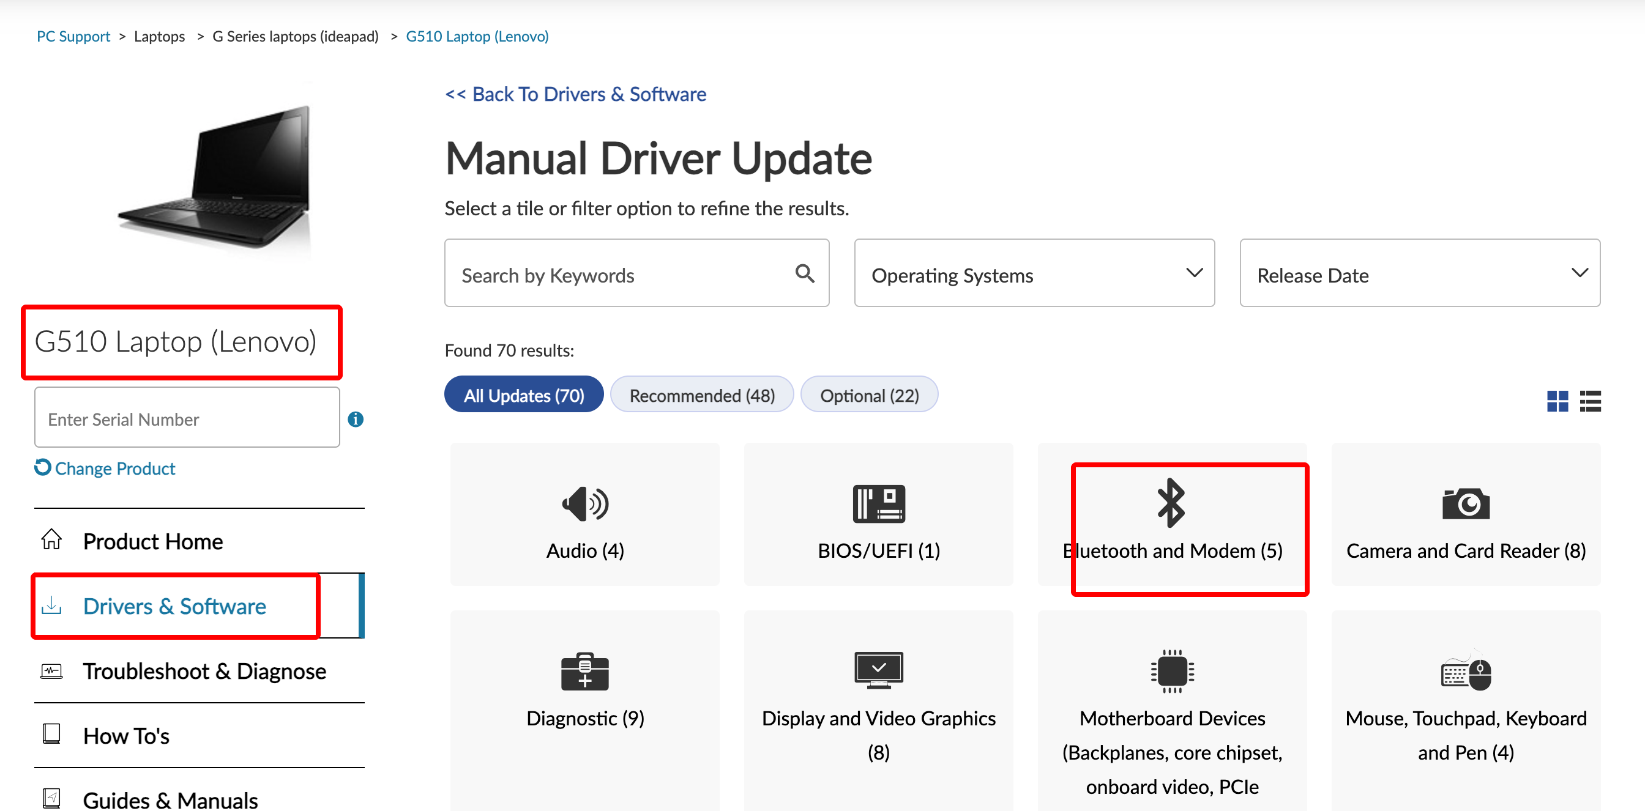Select the Recommended (48) filter
The image size is (1645, 811).
pyautogui.click(x=702, y=394)
